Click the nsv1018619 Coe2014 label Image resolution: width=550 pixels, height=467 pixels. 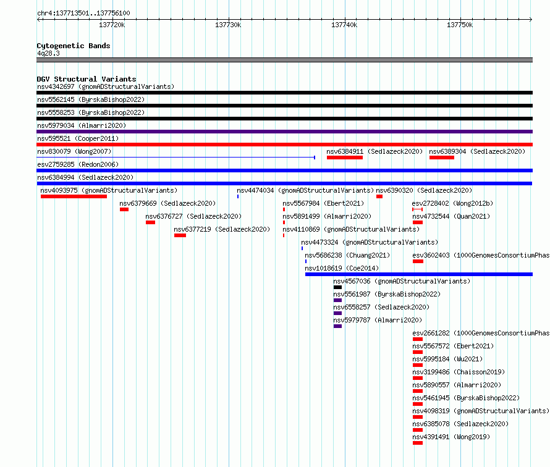[x=342, y=268]
